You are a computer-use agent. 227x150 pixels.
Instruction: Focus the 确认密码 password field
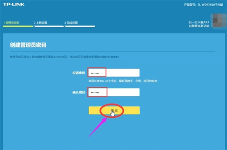click(x=114, y=92)
